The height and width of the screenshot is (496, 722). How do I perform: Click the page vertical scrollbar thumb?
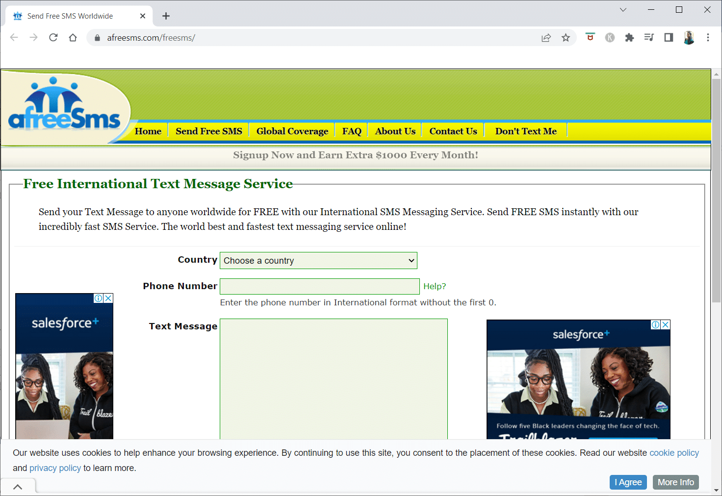717,190
